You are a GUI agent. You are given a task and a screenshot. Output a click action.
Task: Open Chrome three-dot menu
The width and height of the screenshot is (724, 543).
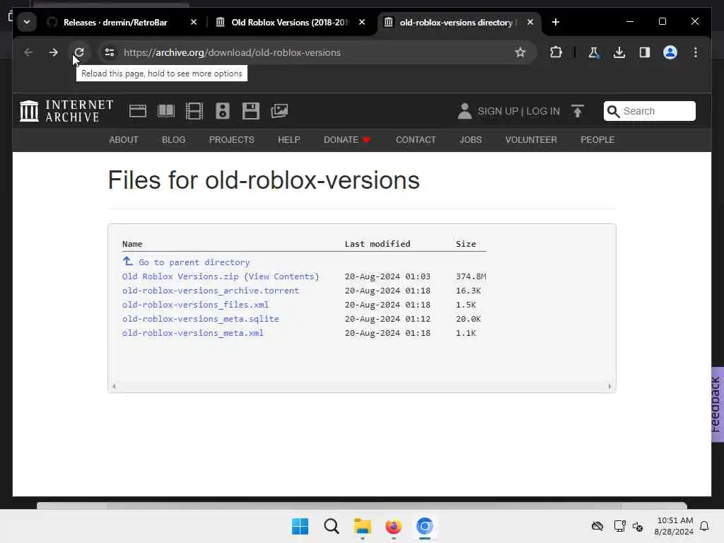click(696, 52)
